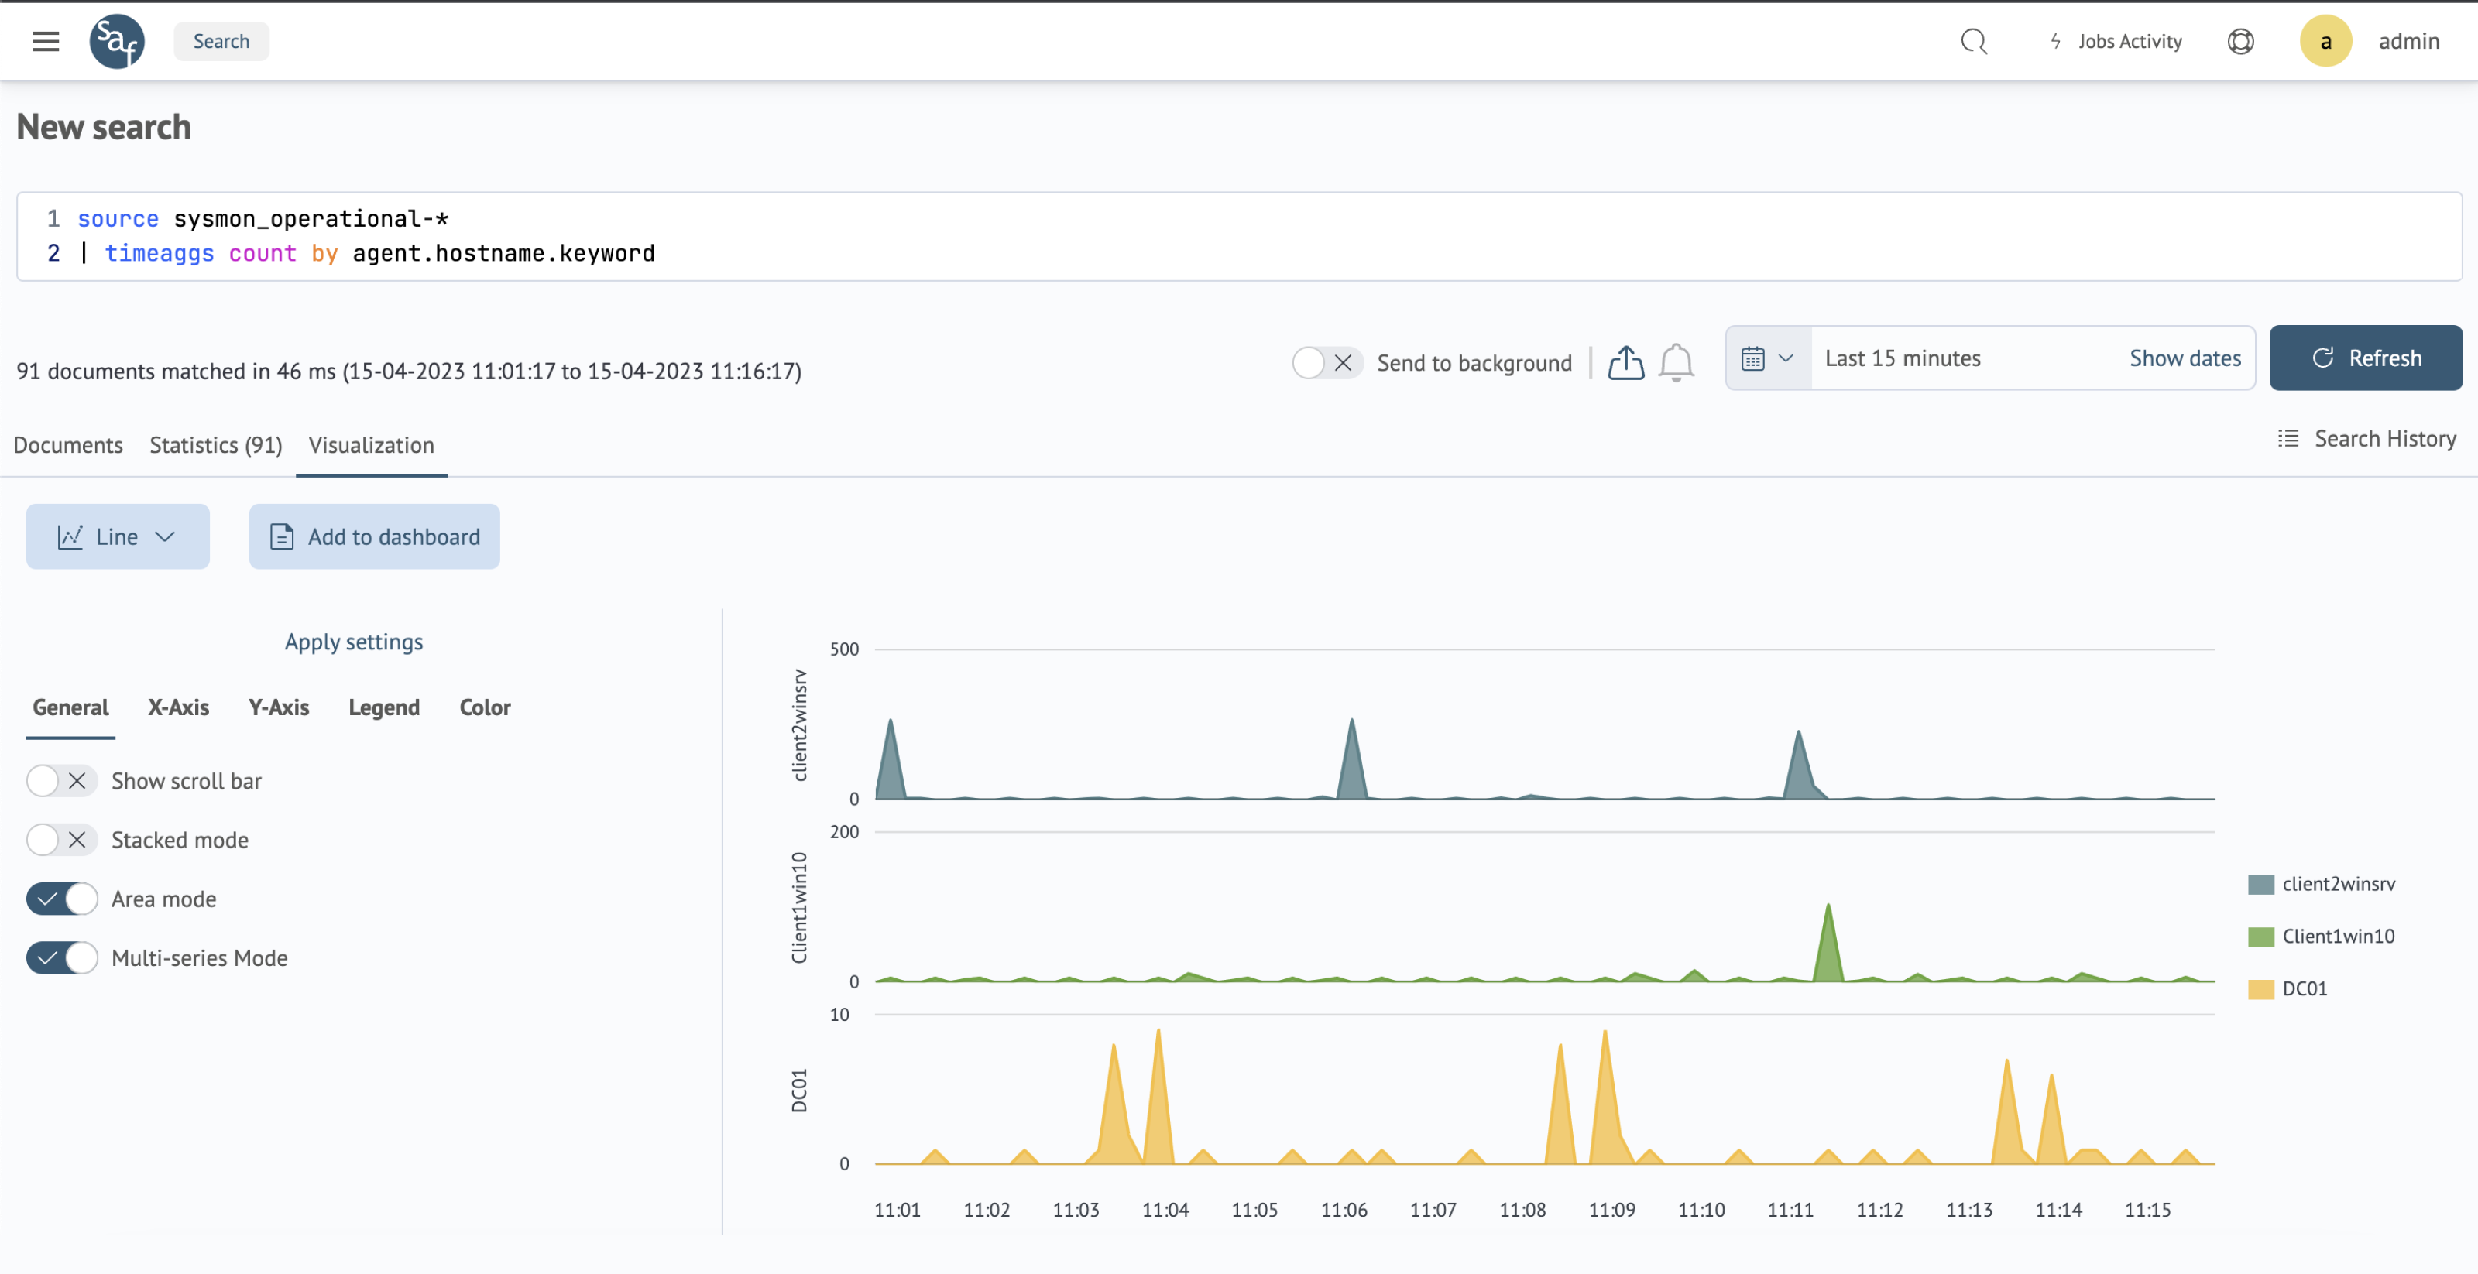Viewport: 2478px width, 1274px height.
Task: Disable Multi-series Mode toggle
Action: [x=60, y=957]
